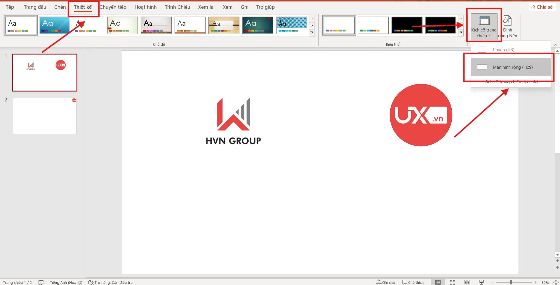
Task: Open accessibility Trợ năng: Cần điều tra
Action: point(110,282)
